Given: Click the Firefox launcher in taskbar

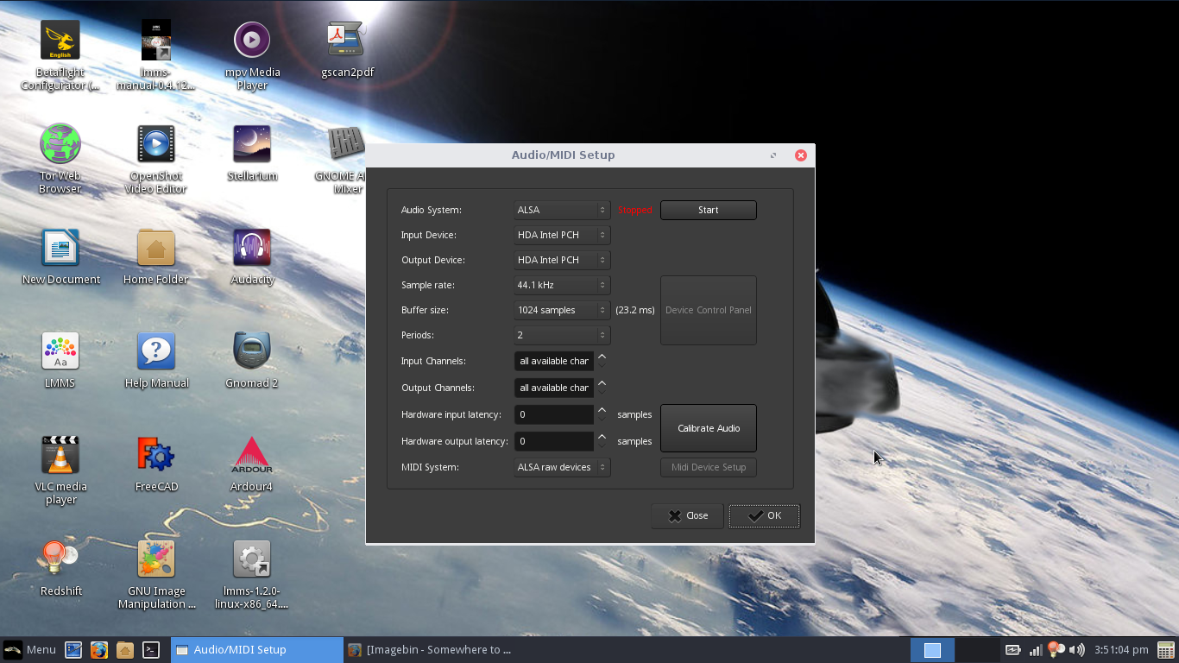Looking at the screenshot, I should (x=99, y=650).
